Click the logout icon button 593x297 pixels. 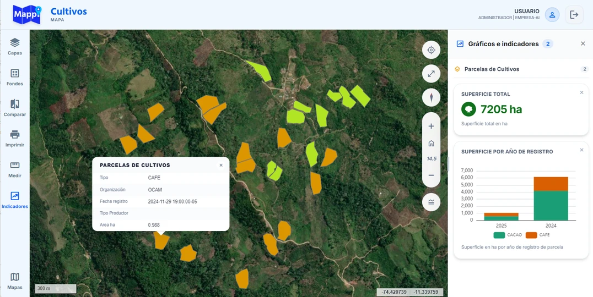(574, 15)
